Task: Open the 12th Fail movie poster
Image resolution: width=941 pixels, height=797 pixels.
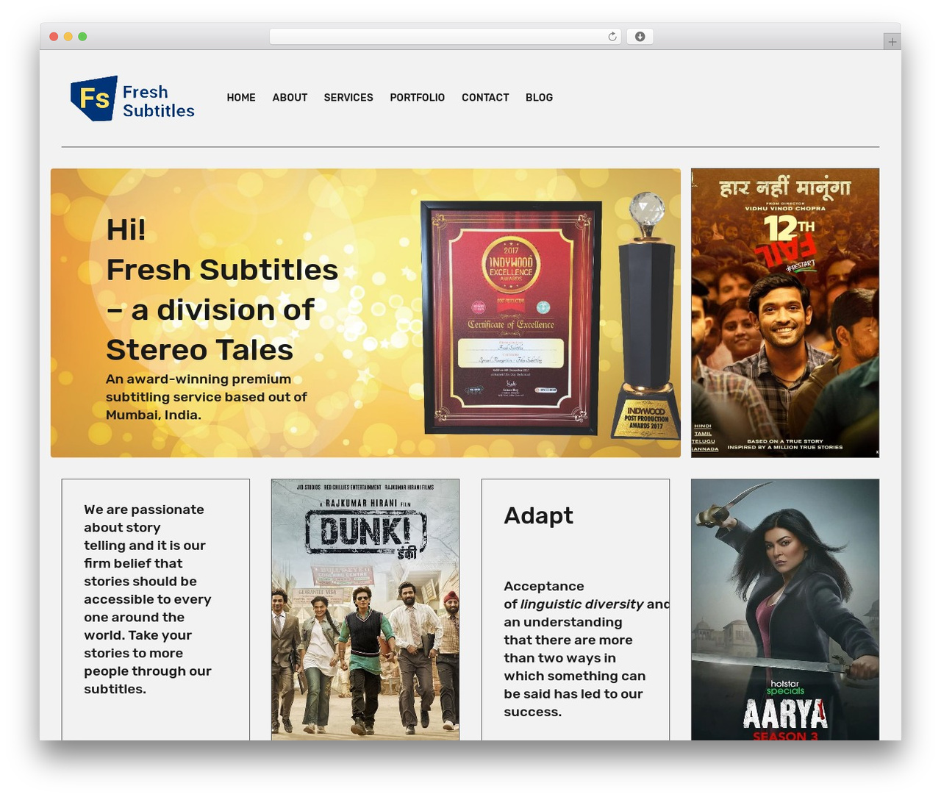Action: point(785,312)
